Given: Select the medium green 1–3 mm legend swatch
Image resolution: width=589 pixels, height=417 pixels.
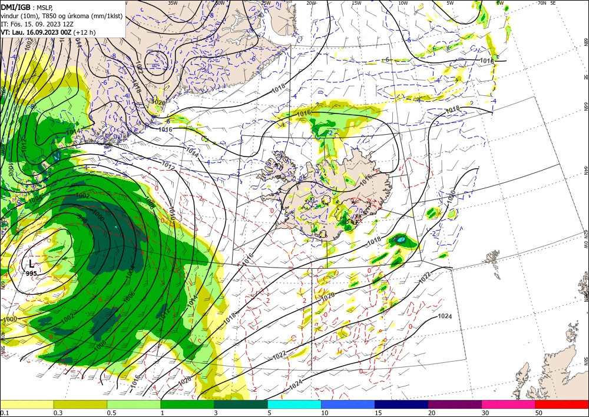Looking at the screenshot, I should [187, 404].
